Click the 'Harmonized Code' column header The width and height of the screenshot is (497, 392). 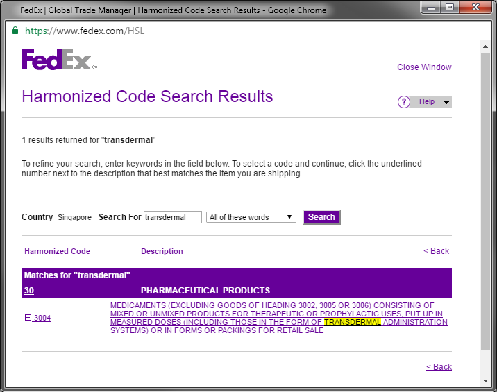click(x=58, y=251)
